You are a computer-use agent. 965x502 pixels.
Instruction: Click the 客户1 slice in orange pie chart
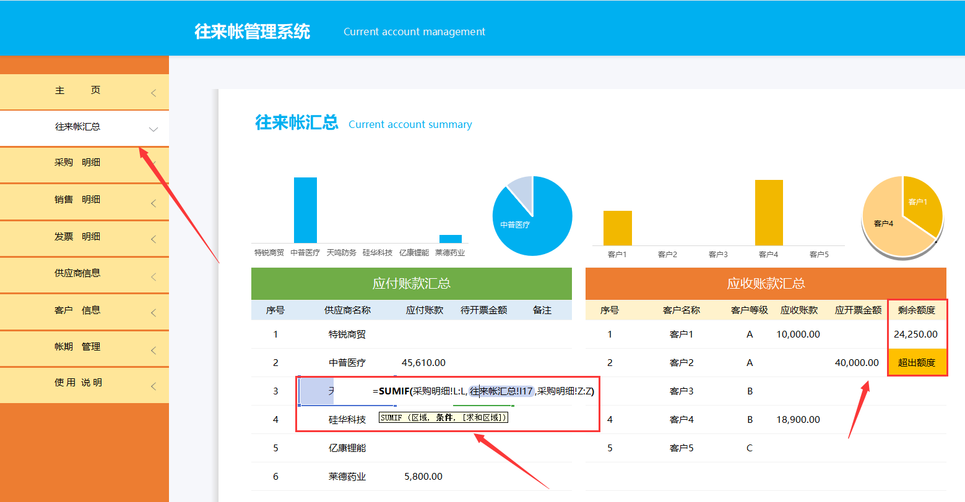coord(919,202)
